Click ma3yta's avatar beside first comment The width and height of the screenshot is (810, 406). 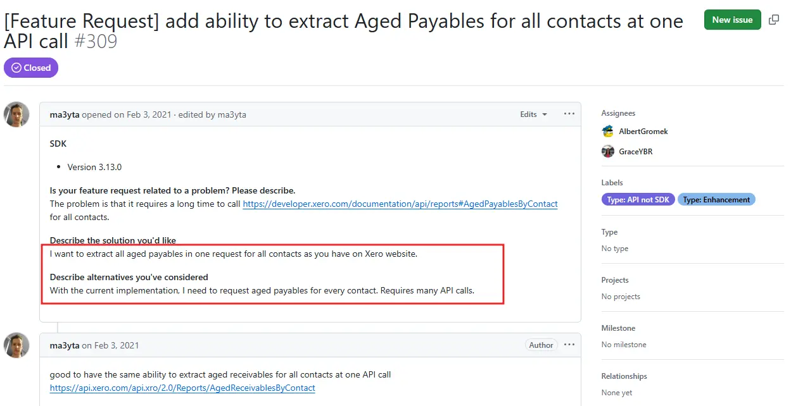click(16, 114)
